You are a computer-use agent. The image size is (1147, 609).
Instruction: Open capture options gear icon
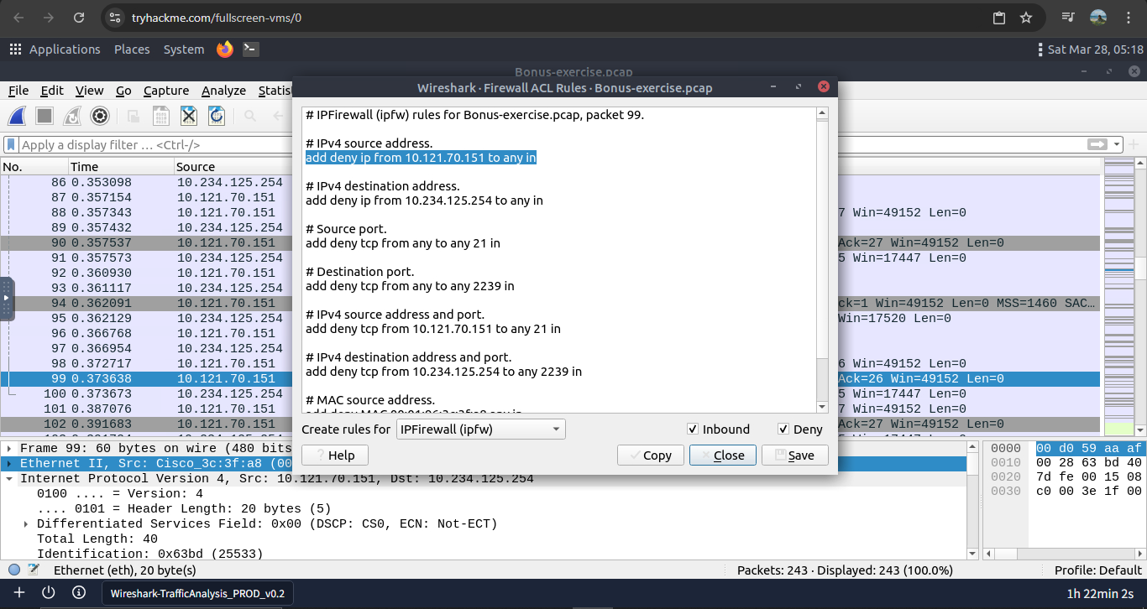[100, 116]
